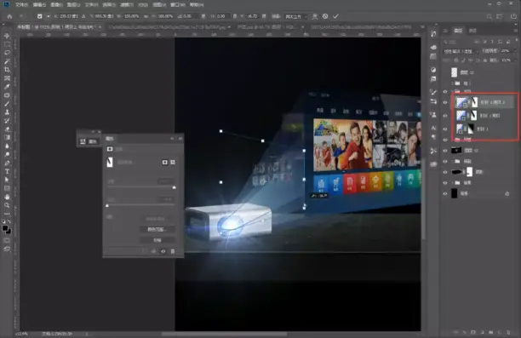The width and height of the screenshot is (521, 338).
Task: Select the Eyedropper tool
Action: tap(7, 87)
